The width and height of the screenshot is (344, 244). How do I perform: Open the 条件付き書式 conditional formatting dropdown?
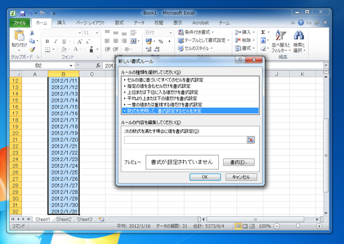tap(196, 32)
